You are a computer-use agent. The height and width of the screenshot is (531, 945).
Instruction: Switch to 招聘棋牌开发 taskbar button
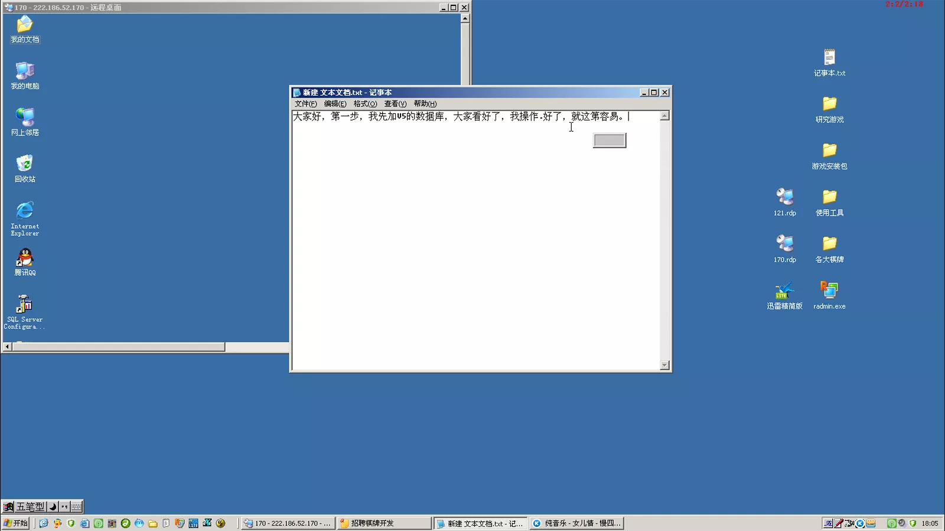(x=384, y=523)
